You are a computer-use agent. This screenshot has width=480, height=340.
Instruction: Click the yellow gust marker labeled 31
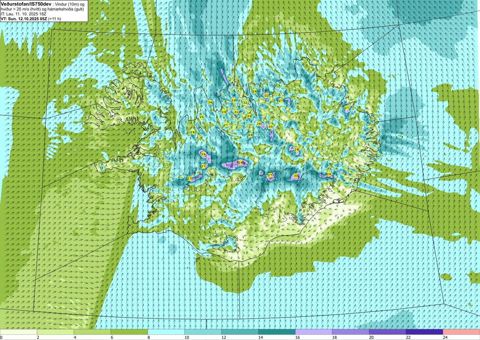click(236, 112)
